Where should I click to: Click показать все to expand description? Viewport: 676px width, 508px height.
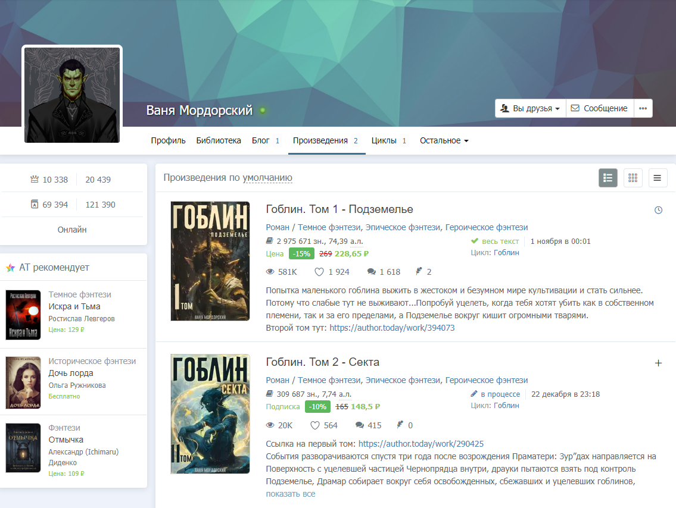(x=290, y=494)
